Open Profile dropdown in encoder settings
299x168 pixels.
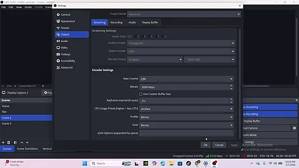pos(186,117)
